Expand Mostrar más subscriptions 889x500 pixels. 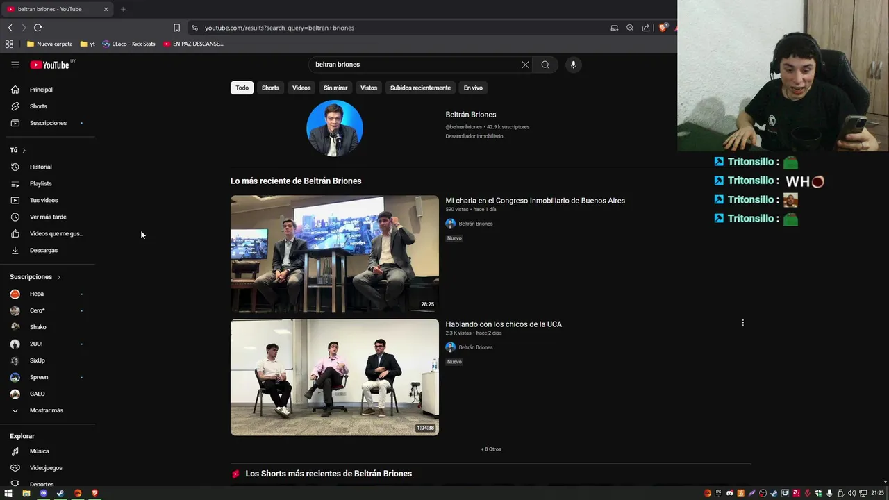click(47, 410)
